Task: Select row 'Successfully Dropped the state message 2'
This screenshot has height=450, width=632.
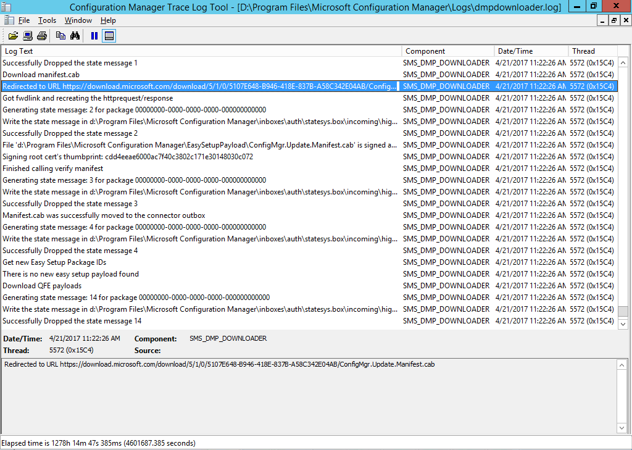Action: point(309,133)
